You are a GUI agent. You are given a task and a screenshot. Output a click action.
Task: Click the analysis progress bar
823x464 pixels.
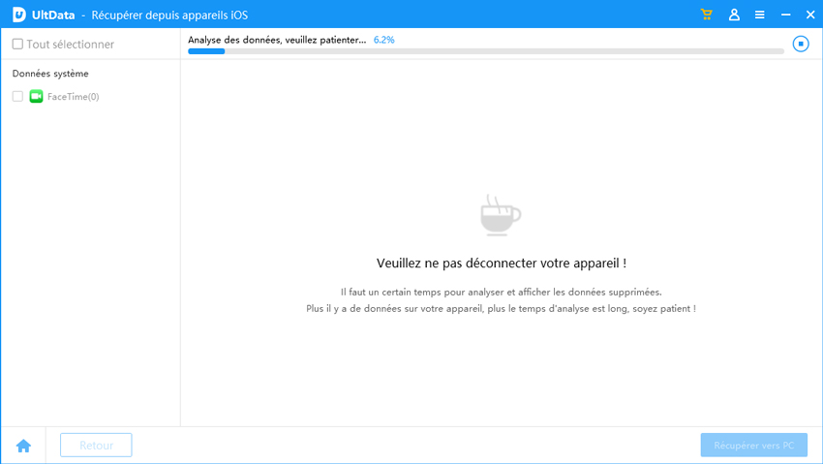[x=486, y=51]
